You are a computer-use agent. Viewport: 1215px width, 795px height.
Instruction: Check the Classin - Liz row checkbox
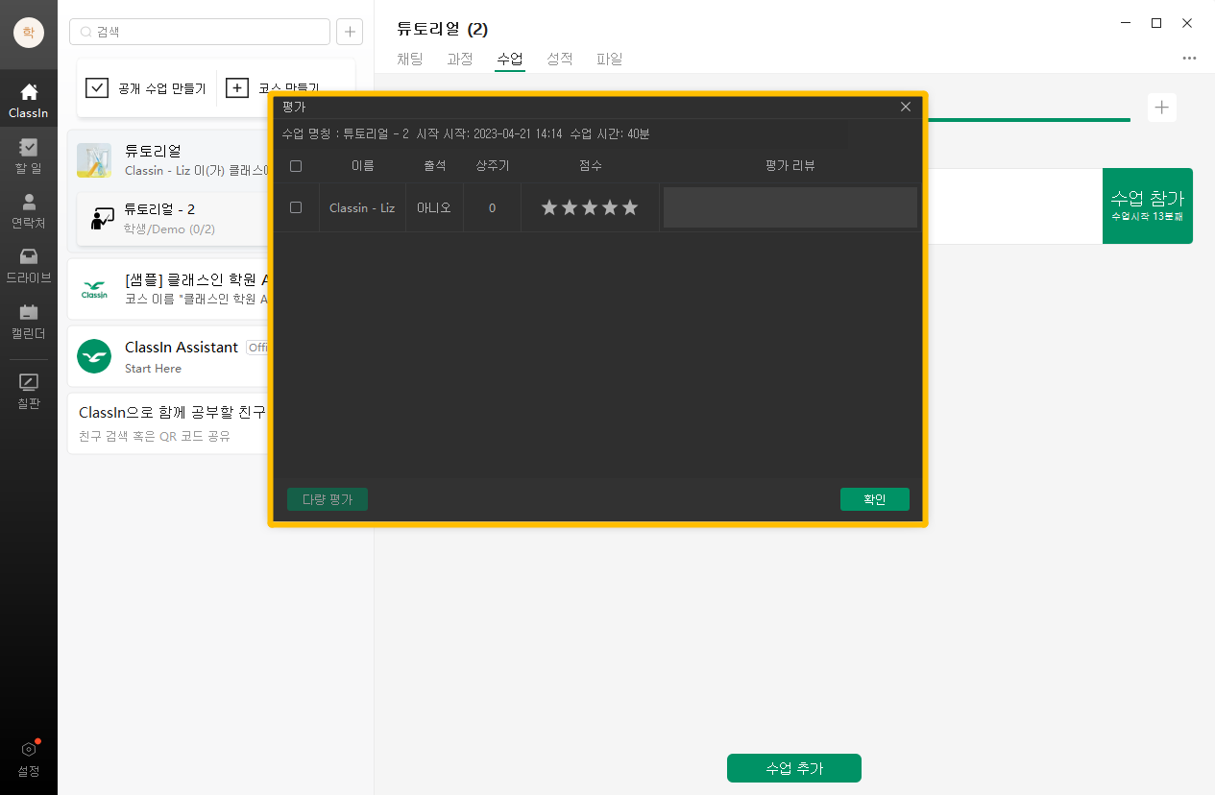point(296,207)
